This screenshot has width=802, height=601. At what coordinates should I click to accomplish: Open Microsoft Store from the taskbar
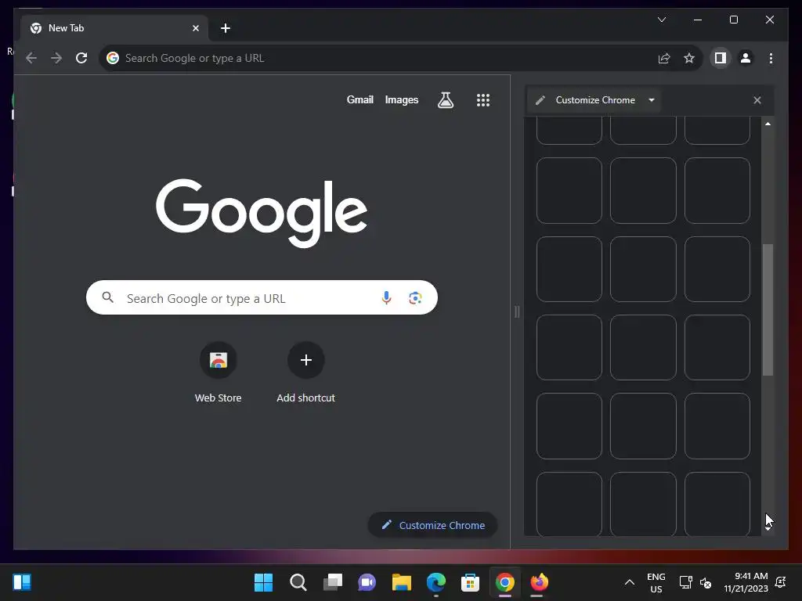(470, 582)
